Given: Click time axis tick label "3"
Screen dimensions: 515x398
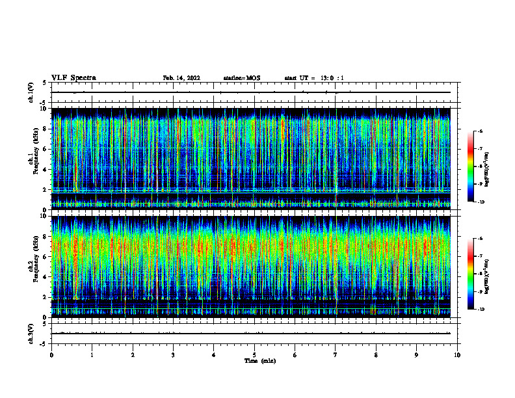Looking at the screenshot, I should point(173,355).
